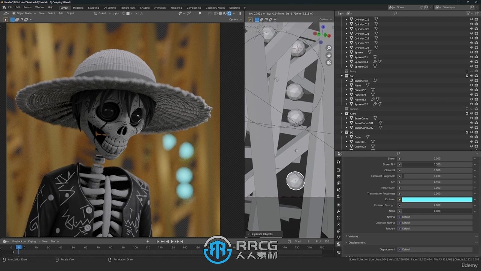481x271 pixels.
Task: Hide Cylinder.018 with its eye icon
Action: click(472, 20)
